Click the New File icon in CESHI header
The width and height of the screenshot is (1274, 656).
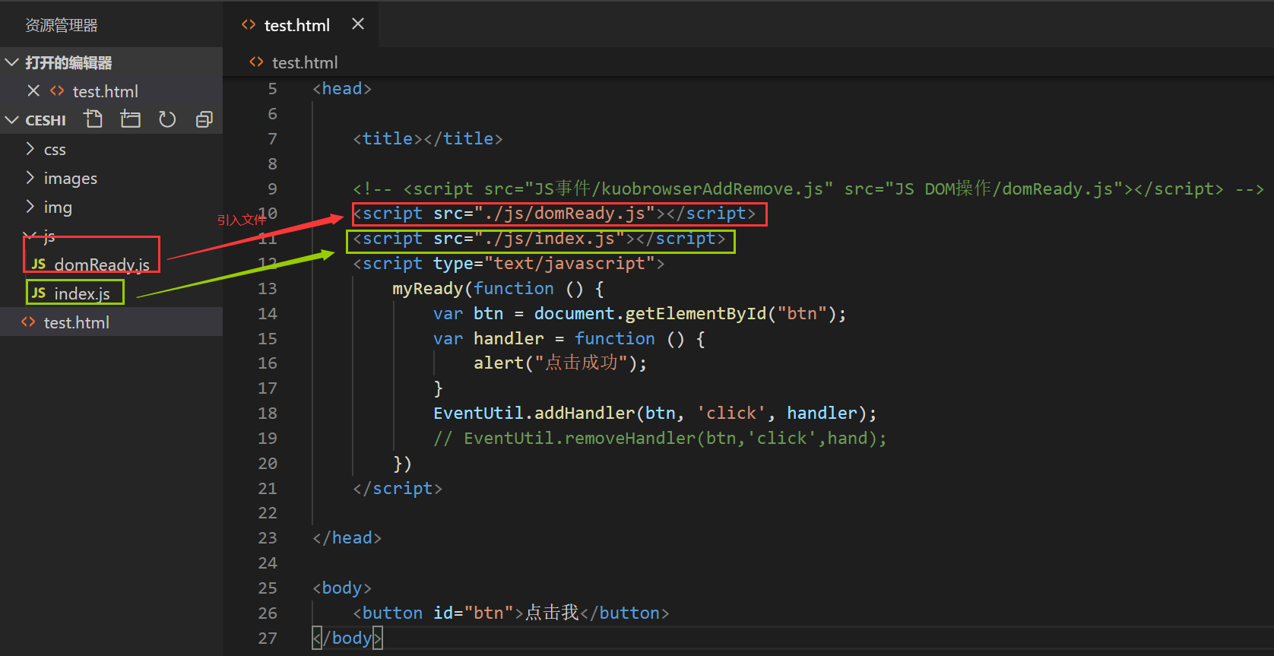pyautogui.click(x=93, y=119)
